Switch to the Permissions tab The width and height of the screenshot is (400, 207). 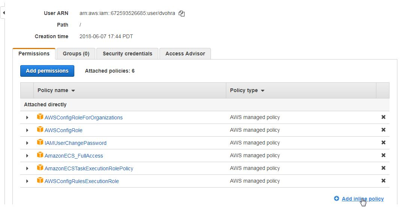pos(34,54)
